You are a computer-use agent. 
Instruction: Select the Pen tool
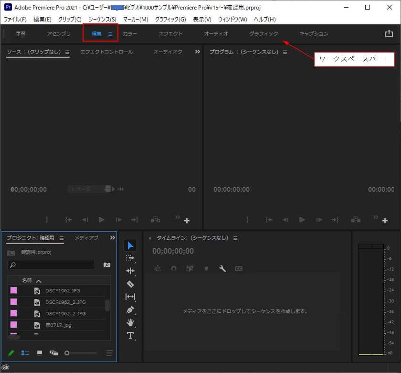pos(130,310)
